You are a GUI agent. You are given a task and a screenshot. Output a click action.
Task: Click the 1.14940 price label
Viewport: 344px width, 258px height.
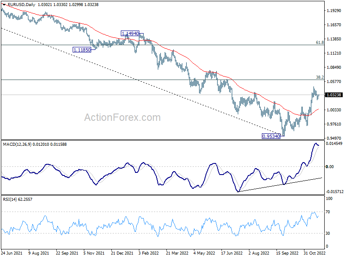coord(130,34)
